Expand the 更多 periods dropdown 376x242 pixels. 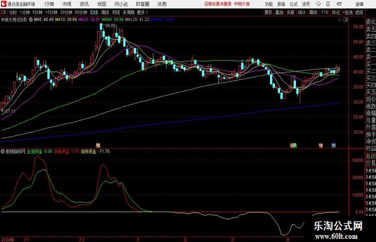tap(143, 12)
